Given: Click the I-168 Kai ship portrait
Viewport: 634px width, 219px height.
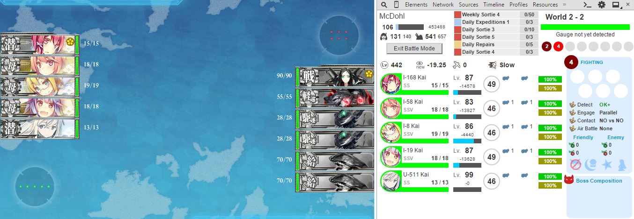Looking at the screenshot, I should 391,84.
